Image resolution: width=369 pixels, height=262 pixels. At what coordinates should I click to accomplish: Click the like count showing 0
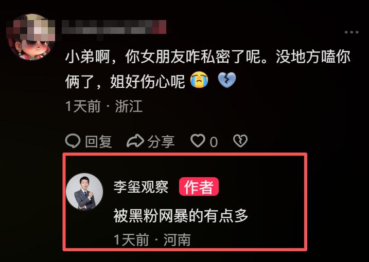click(x=214, y=142)
